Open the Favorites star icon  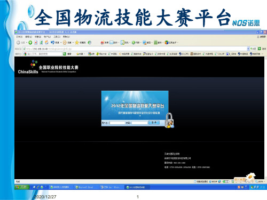(77, 43)
